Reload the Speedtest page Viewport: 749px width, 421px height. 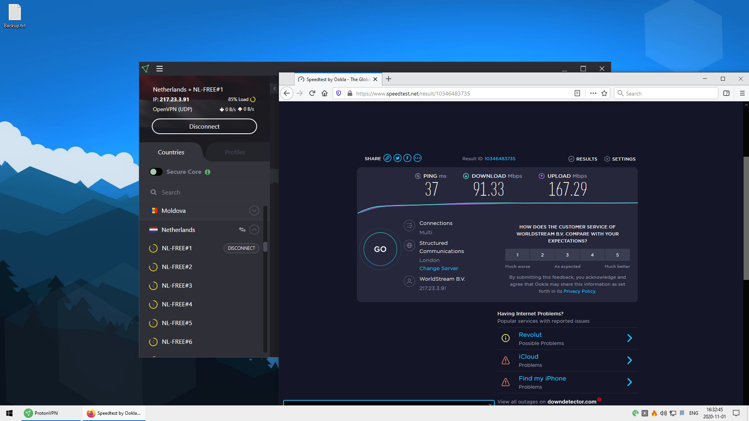pos(312,93)
